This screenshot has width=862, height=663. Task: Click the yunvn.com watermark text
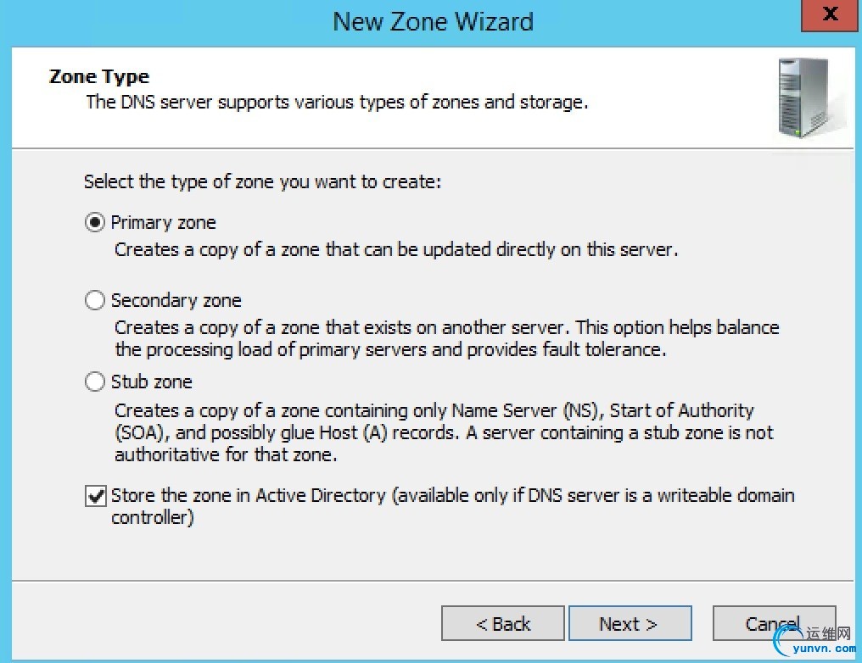tap(825, 649)
